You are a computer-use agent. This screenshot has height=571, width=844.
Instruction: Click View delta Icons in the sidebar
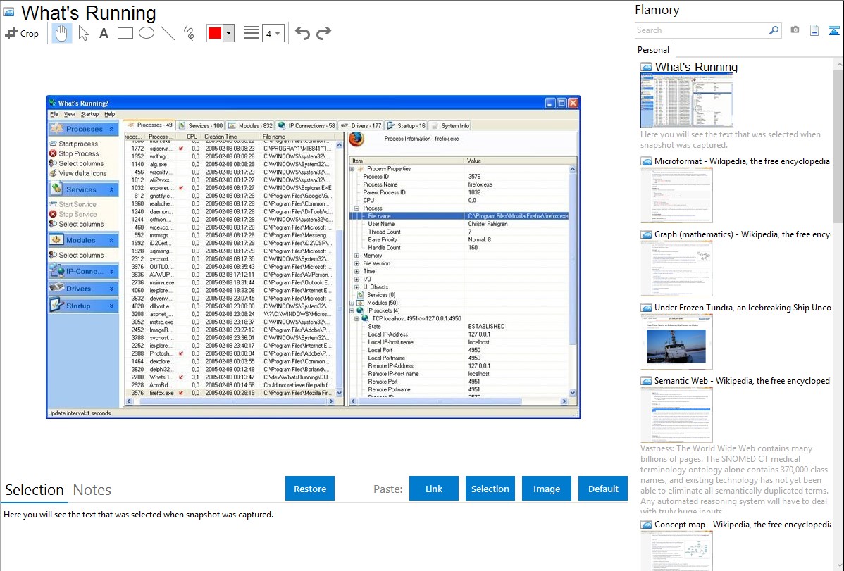click(x=82, y=173)
